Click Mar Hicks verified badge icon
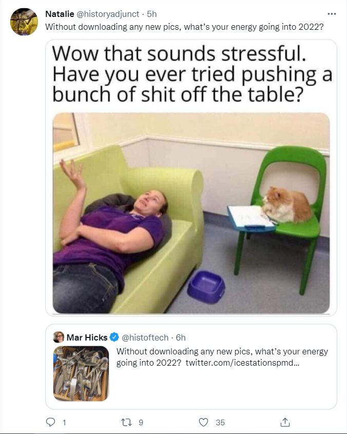 pyautogui.click(x=114, y=337)
